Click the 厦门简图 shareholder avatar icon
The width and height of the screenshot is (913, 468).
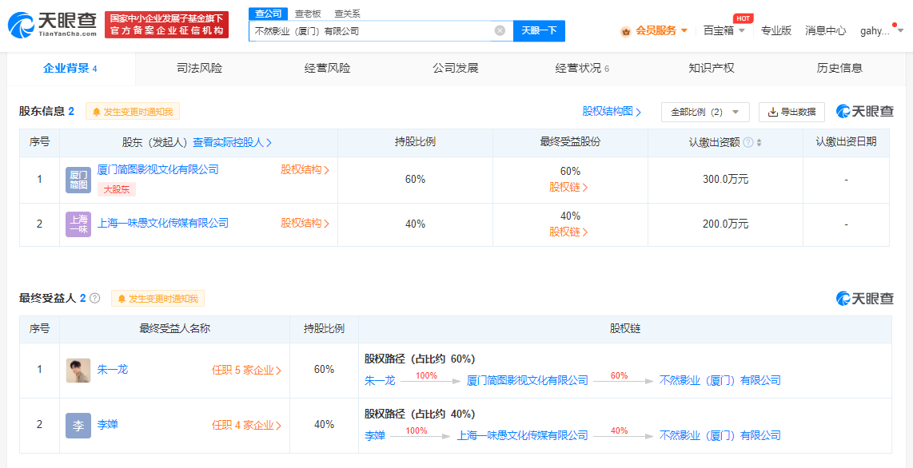(x=78, y=180)
